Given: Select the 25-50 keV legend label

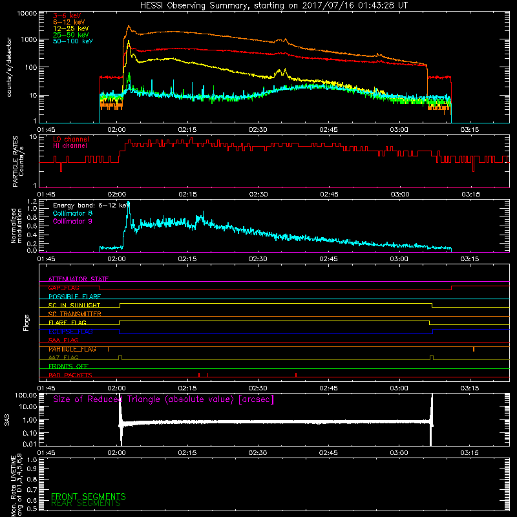Looking at the screenshot, I should click(71, 35).
